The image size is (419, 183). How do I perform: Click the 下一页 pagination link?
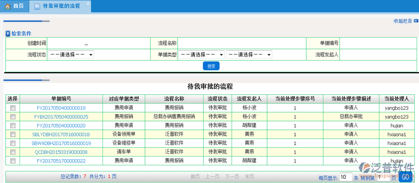point(232,176)
